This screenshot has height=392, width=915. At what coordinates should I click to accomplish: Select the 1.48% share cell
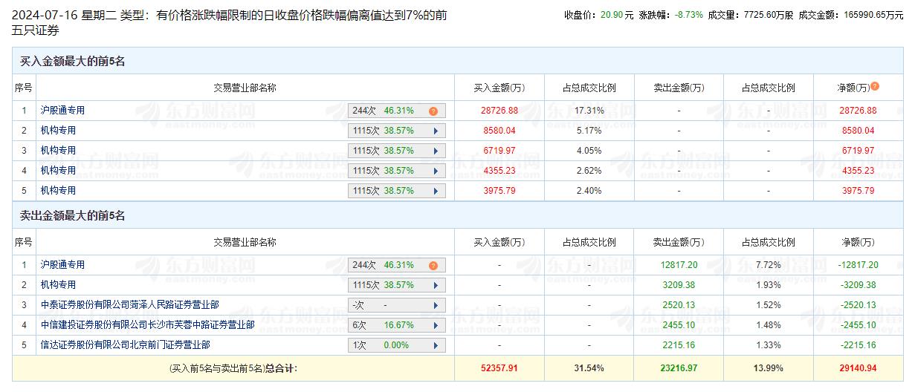point(769,324)
